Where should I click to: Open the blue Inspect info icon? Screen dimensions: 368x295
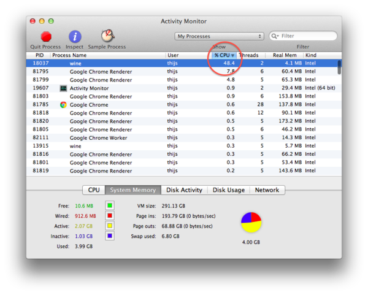(75, 37)
